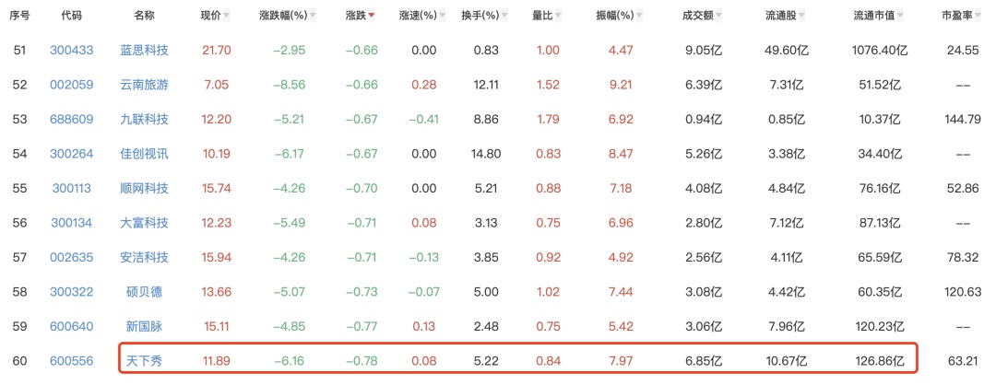
Task: Click the 代码 column header
Action: pyautogui.click(x=71, y=16)
